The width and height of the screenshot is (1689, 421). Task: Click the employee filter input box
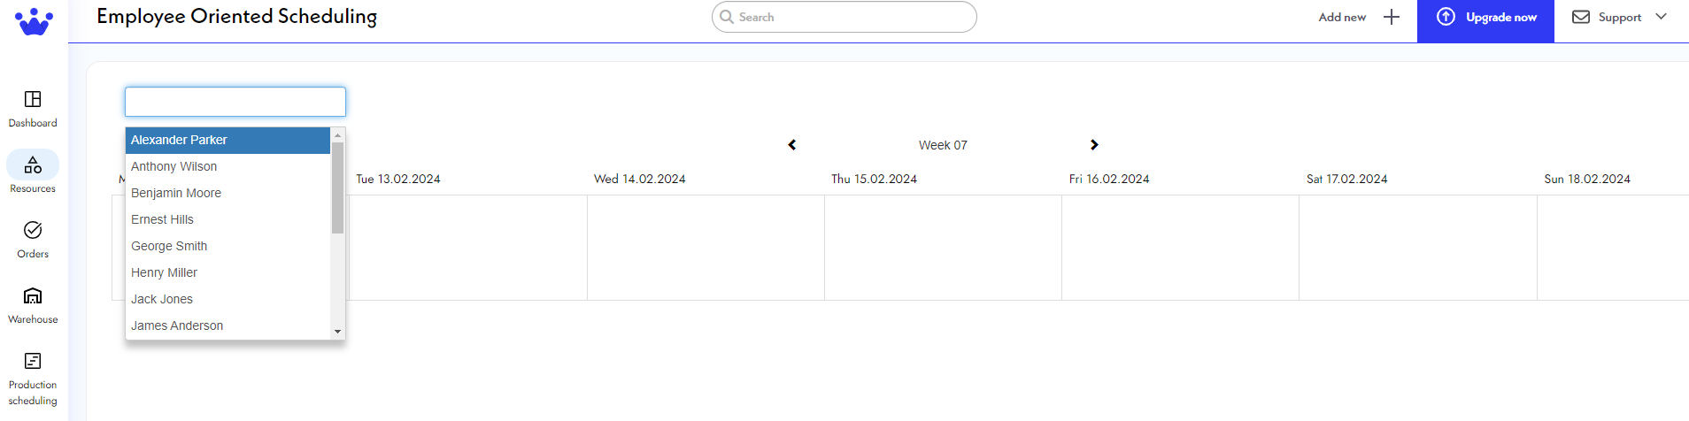pyautogui.click(x=235, y=102)
